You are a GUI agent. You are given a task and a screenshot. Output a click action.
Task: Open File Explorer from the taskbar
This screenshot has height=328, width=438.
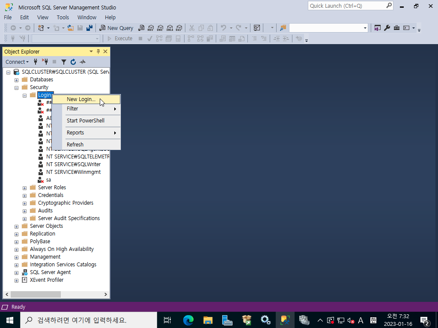pos(208,320)
